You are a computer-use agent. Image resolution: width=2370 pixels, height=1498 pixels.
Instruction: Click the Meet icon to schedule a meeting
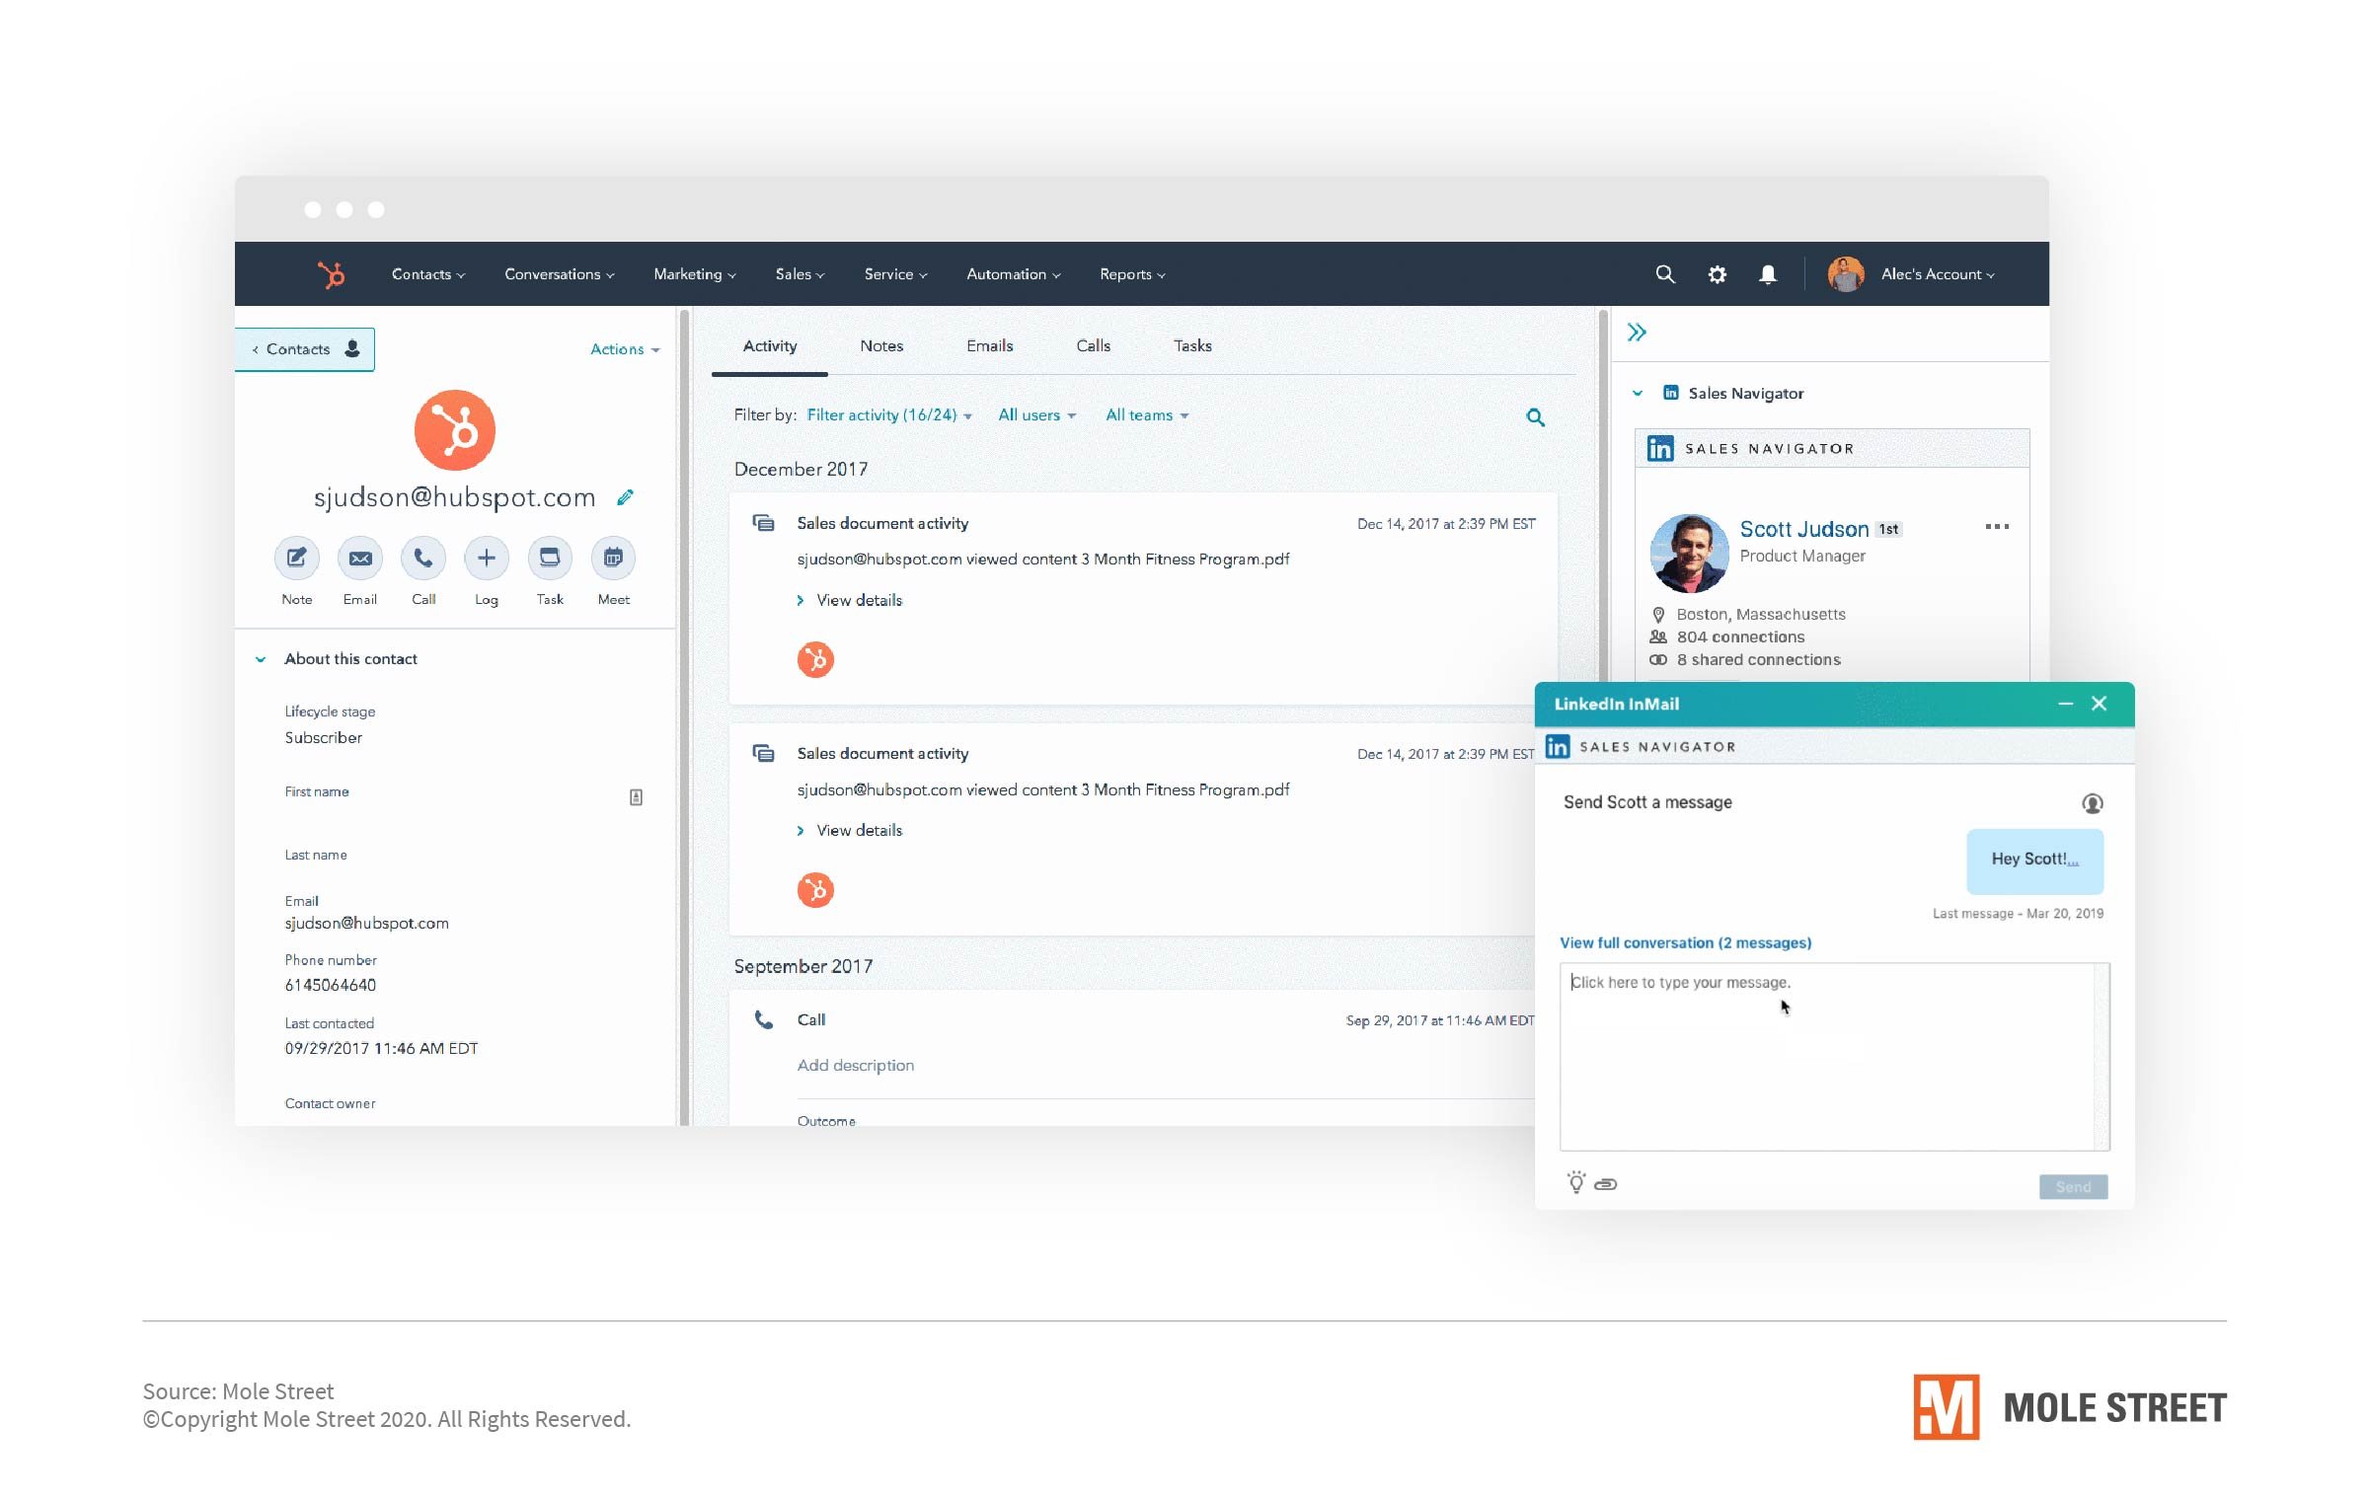pos(613,558)
